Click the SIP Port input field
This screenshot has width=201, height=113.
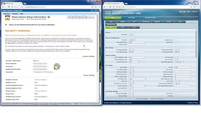coord(183,67)
